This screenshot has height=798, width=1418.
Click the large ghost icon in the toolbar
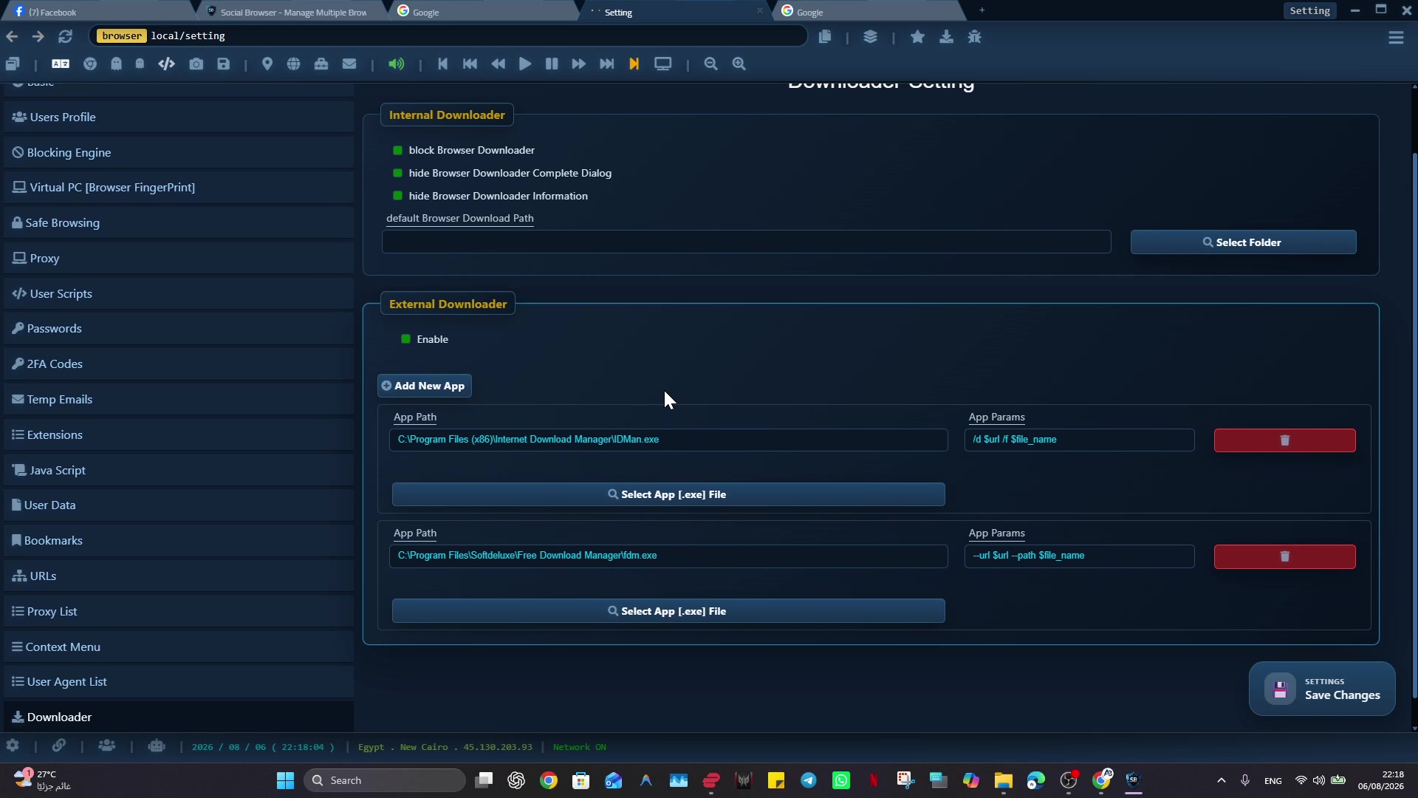[116, 64]
